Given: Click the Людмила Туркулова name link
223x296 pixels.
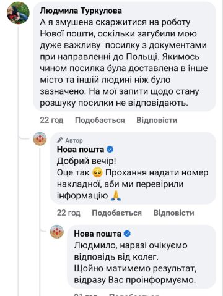Looking at the screenshot, I should point(81,11).
